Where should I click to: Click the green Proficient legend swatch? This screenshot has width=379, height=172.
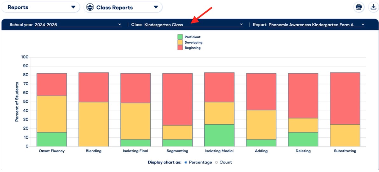[180, 37]
